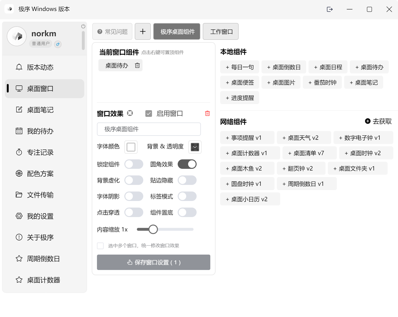
Task: Click the 极序桌面组件 window name field
Action: point(149,129)
